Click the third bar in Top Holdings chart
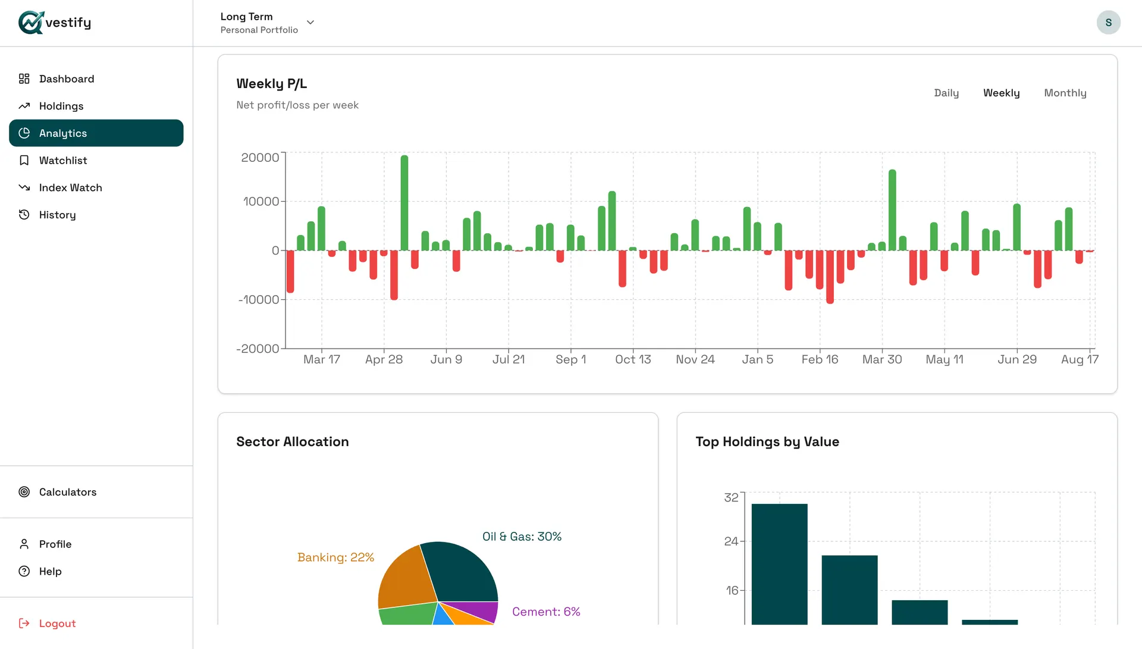 920,612
